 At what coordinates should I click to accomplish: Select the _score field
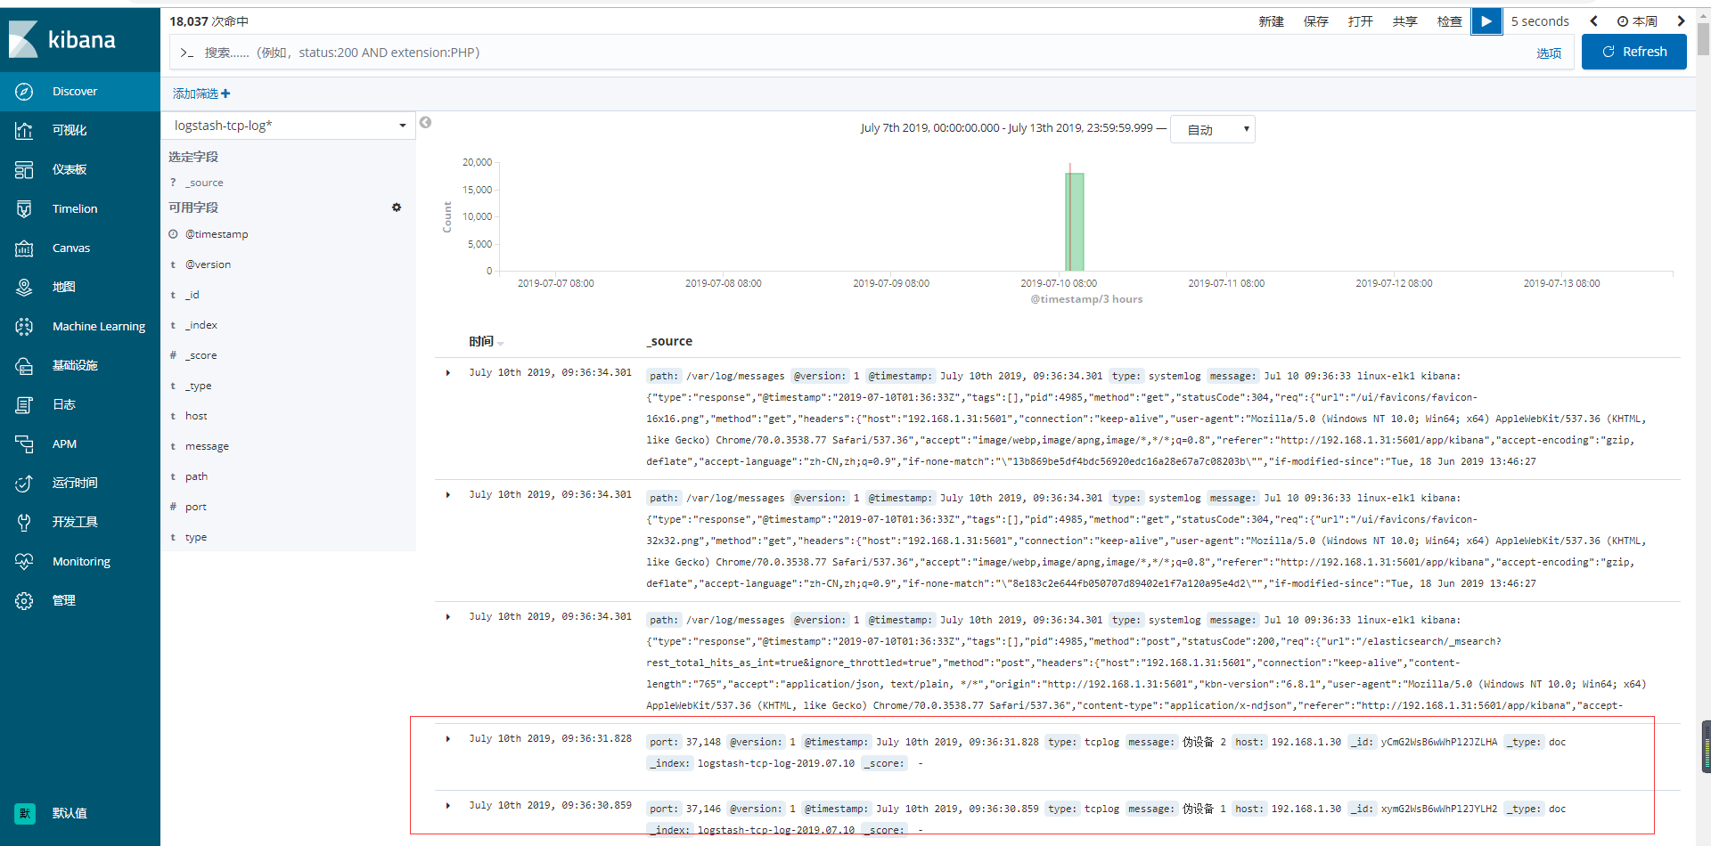[x=201, y=355]
